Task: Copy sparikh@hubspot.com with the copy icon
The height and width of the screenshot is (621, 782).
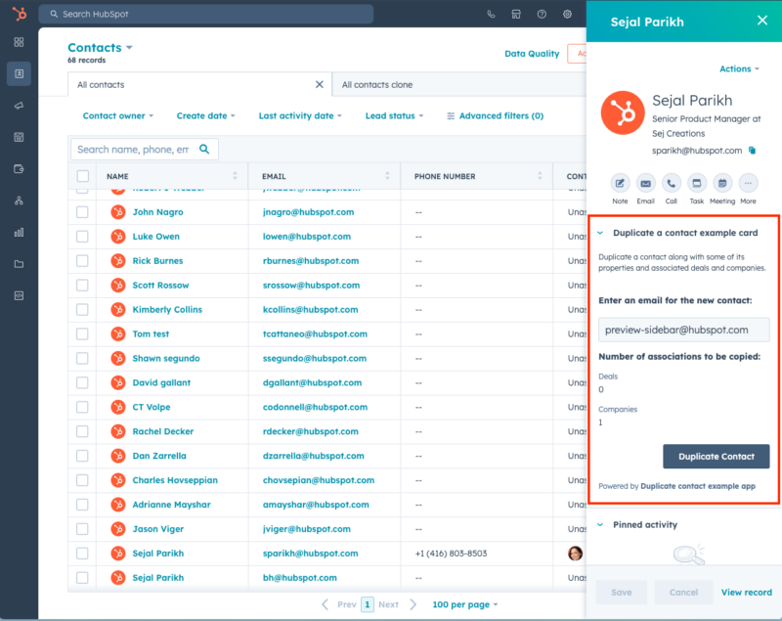Action: pyautogui.click(x=752, y=151)
